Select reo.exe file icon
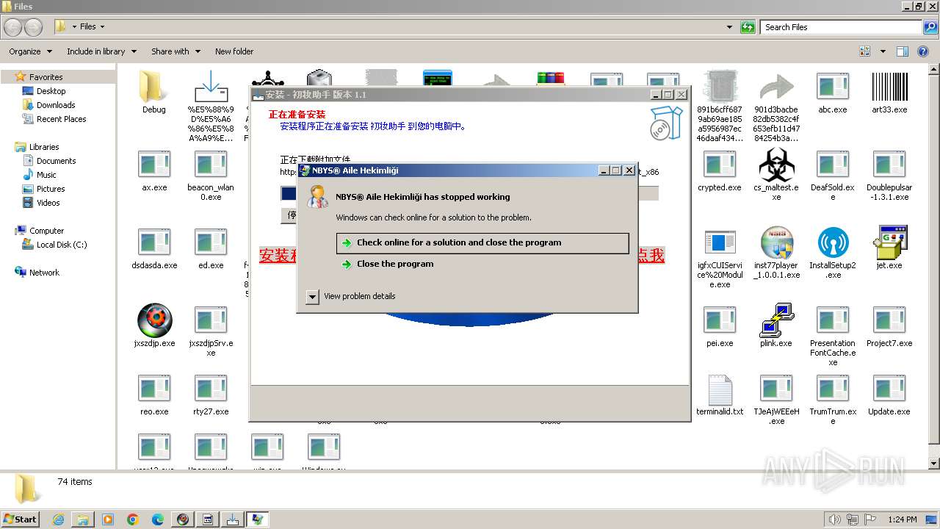Viewport: 940px width, 529px height. 154,389
